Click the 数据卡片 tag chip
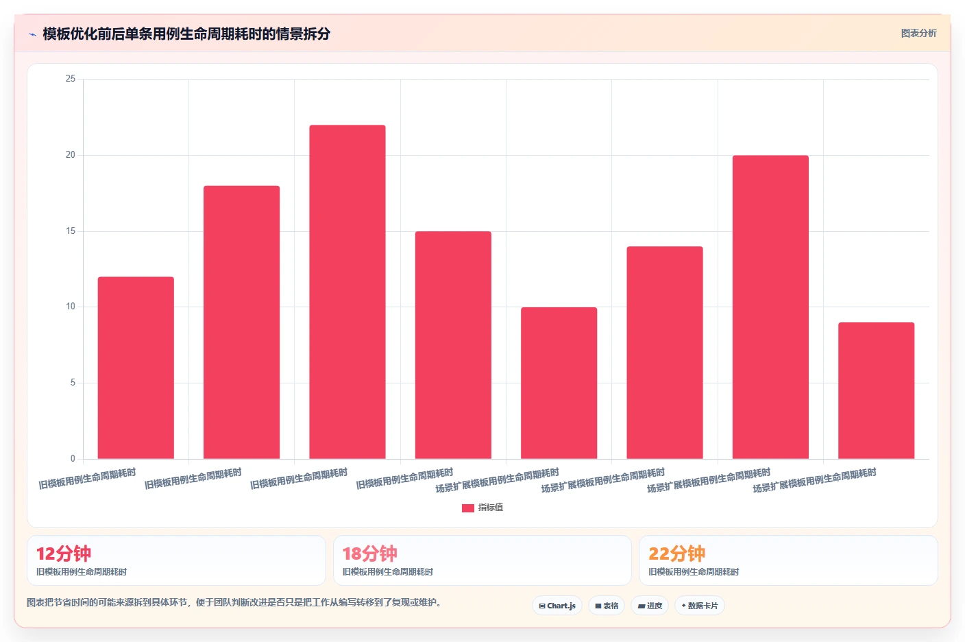 700,606
